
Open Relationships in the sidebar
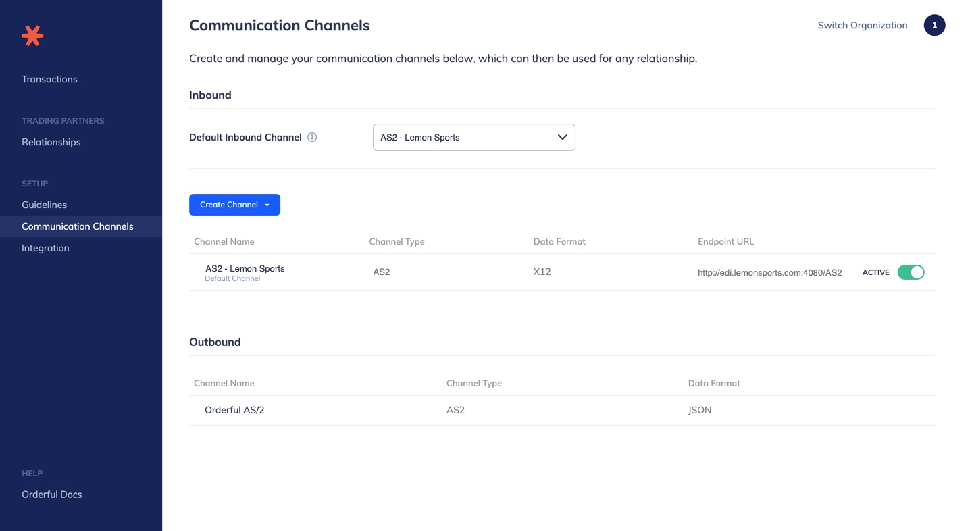pos(51,142)
